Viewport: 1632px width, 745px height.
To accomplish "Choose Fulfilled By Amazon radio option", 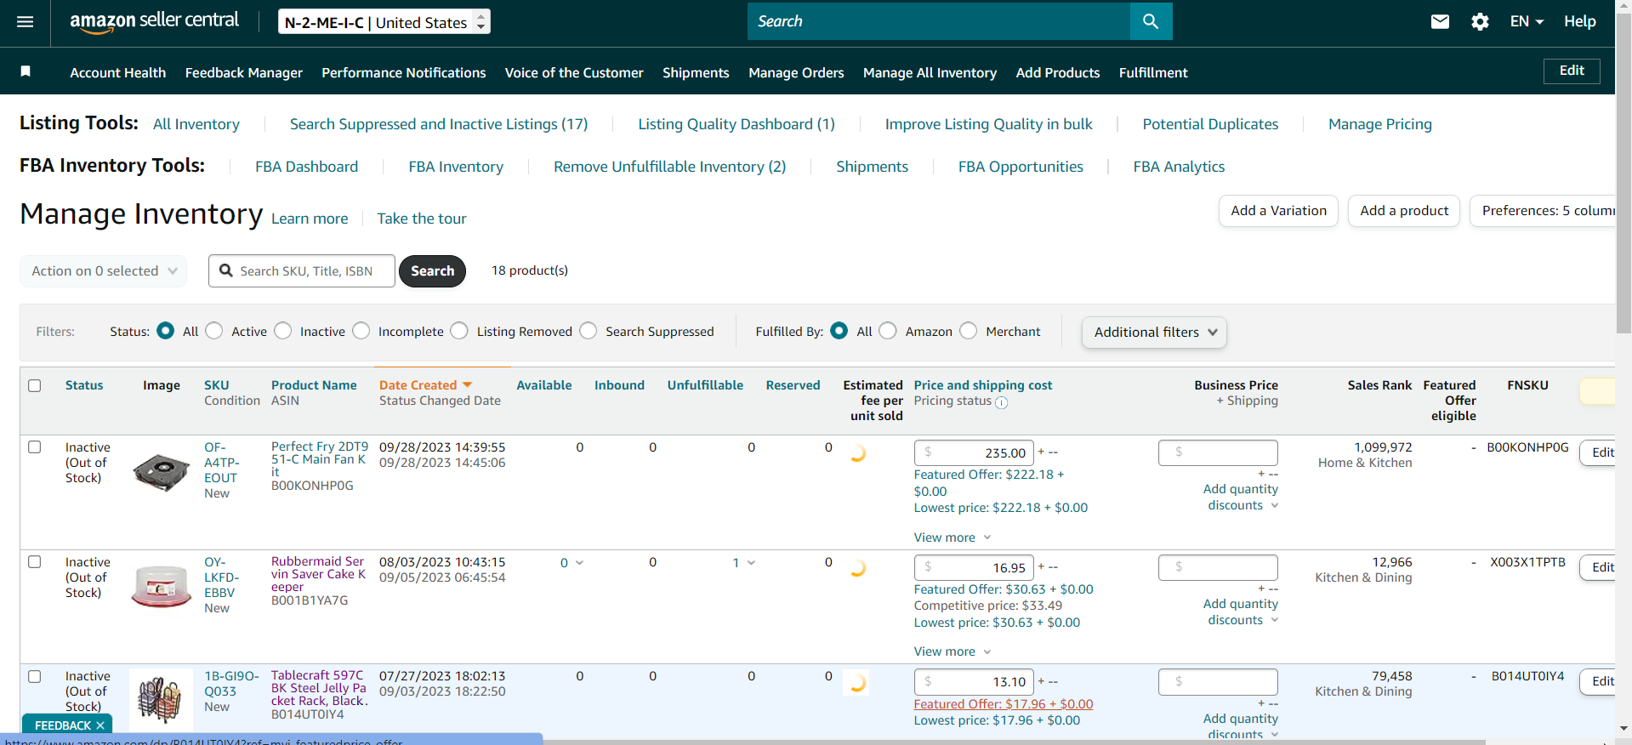I will 888,331.
